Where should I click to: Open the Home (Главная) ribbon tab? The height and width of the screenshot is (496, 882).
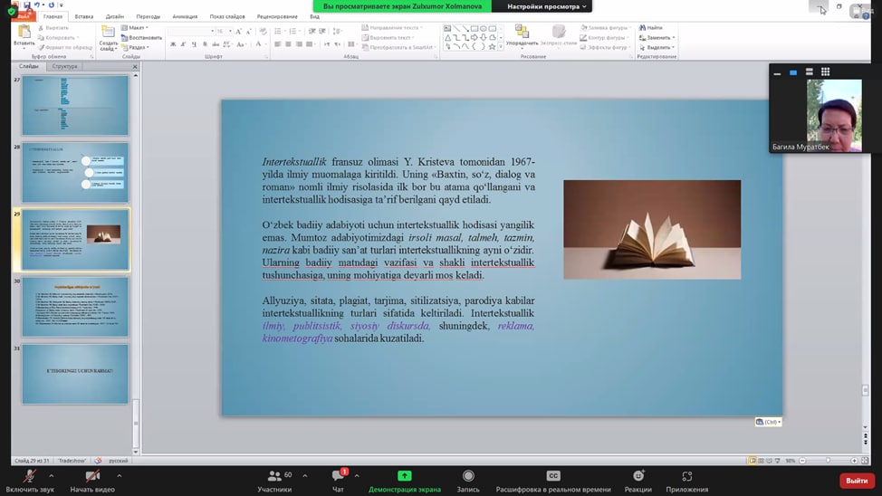pyautogui.click(x=53, y=16)
